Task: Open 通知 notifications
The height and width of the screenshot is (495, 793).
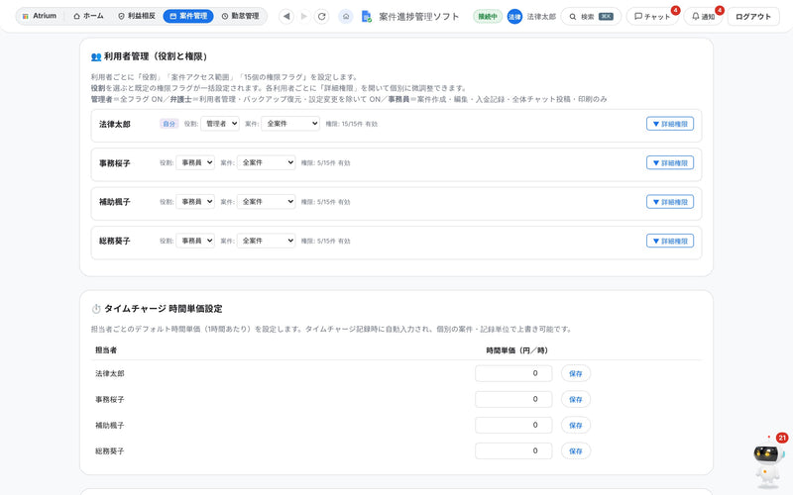Action: (703, 17)
